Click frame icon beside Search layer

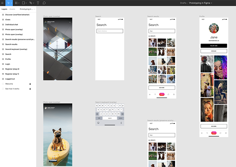[x=3, y=54]
